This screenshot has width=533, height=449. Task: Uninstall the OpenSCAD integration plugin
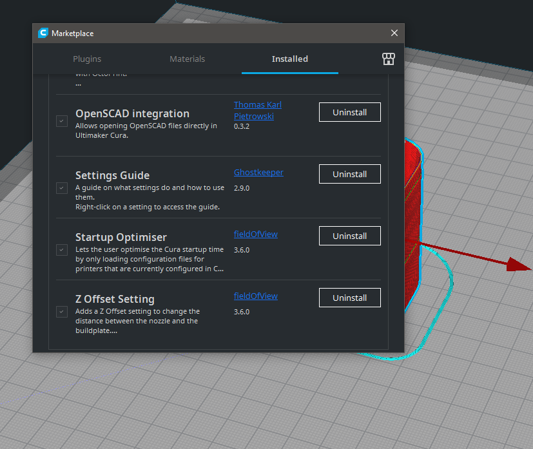point(350,112)
